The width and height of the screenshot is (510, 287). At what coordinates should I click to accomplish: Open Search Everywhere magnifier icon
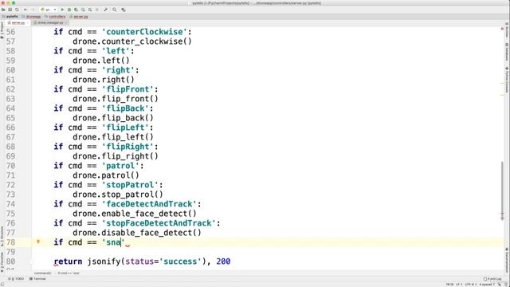click(115, 10)
